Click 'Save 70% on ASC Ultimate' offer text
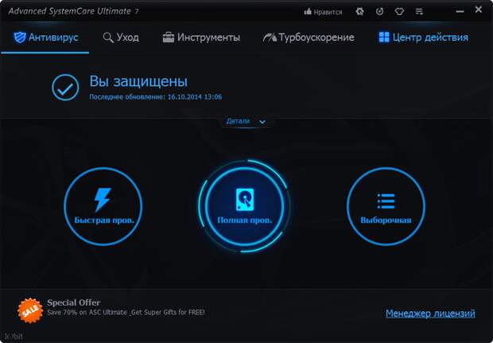 pyautogui.click(x=126, y=313)
